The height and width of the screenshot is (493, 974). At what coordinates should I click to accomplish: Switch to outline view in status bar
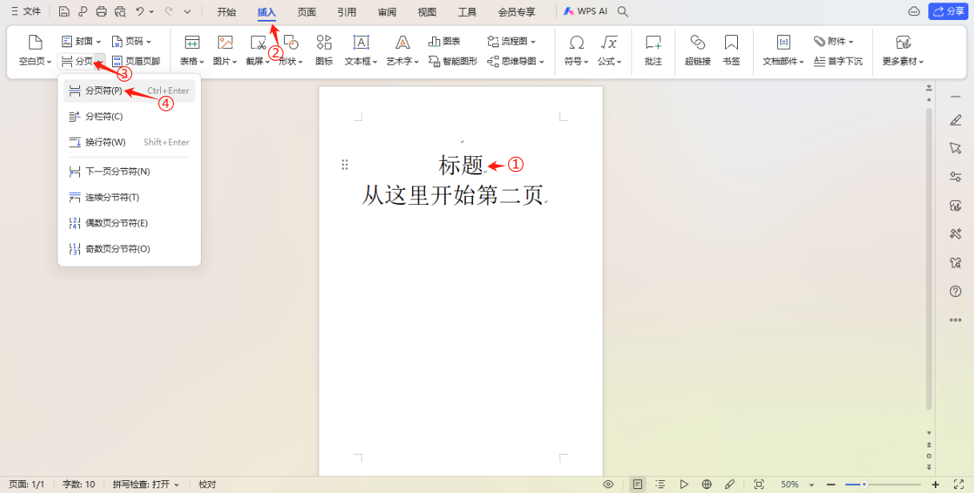[660, 484]
